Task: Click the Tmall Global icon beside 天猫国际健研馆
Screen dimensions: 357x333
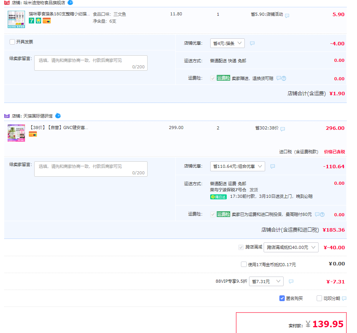Action: [7, 116]
